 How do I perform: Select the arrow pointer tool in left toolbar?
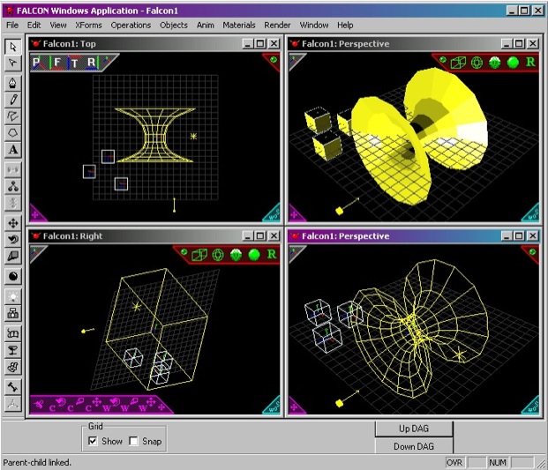[x=13, y=47]
